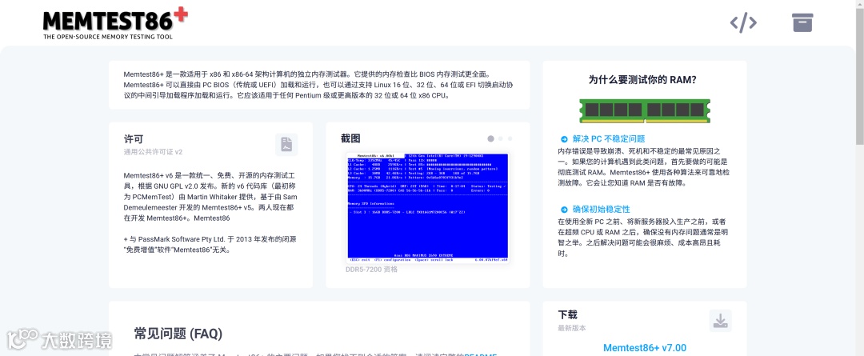This screenshot has height=356, width=864.
Task: Click the DDR5-7200 资格 caption
Action: tap(371, 270)
